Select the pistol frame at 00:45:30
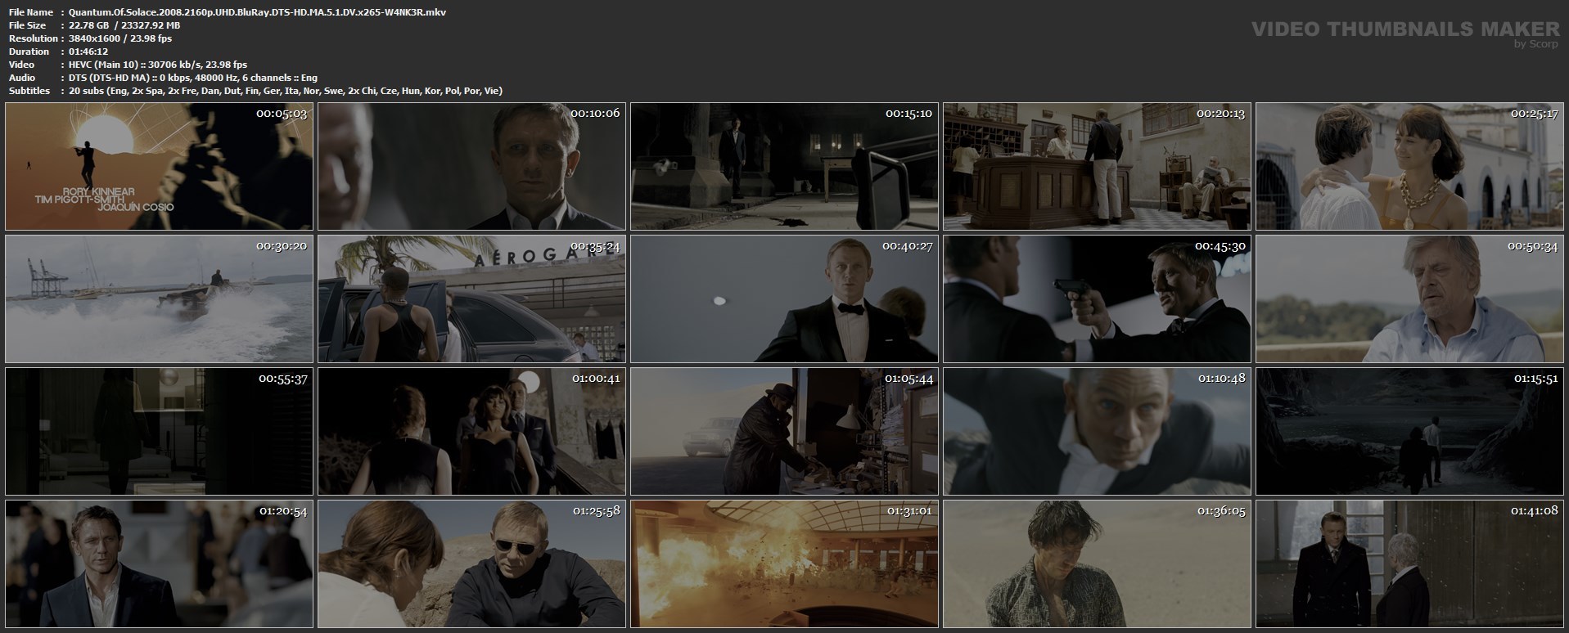The height and width of the screenshot is (633, 1569). tap(1097, 299)
